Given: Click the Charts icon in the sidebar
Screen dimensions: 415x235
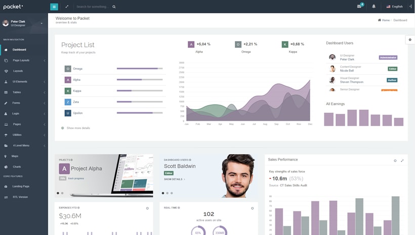Looking at the screenshot, I should tap(6, 167).
